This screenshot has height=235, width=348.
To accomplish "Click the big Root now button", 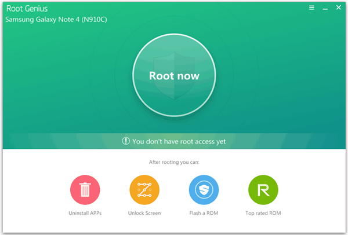I will tap(174, 75).
